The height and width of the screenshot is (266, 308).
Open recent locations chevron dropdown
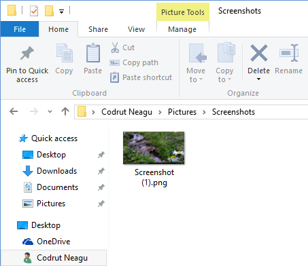point(50,111)
